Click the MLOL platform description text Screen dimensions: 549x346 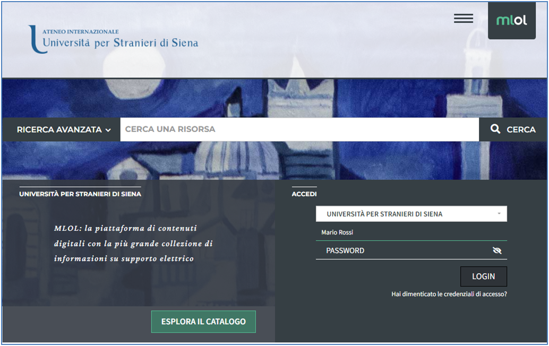(133, 244)
